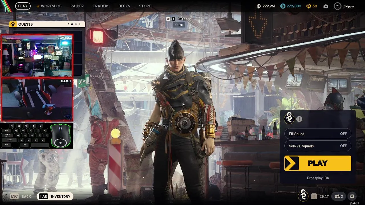The width and height of the screenshot is (365, 205).
Task: Open the PLAY menu tab
Action: click(x=23, y=6)
